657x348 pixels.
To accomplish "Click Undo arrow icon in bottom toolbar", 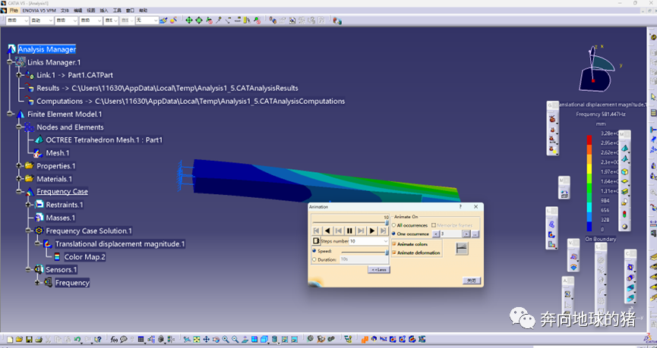I will pos(77,340).
